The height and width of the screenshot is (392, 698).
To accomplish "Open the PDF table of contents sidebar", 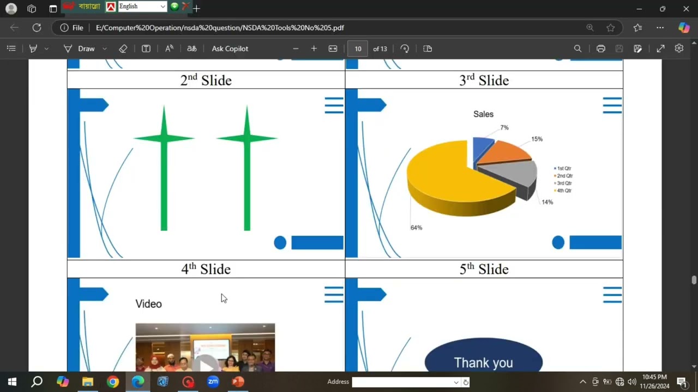I will (11, 48).
